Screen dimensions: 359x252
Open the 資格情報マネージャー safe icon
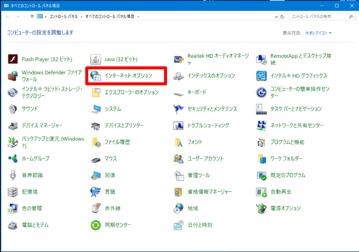[179, 192]
